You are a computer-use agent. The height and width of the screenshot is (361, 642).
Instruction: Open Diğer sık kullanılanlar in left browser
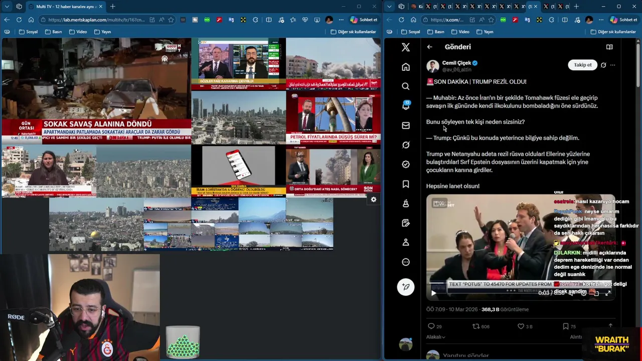(x=353, y=32)
